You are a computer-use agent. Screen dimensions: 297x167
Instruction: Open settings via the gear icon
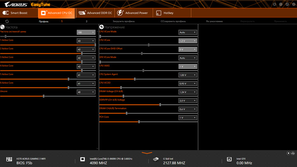coord(274,4)
